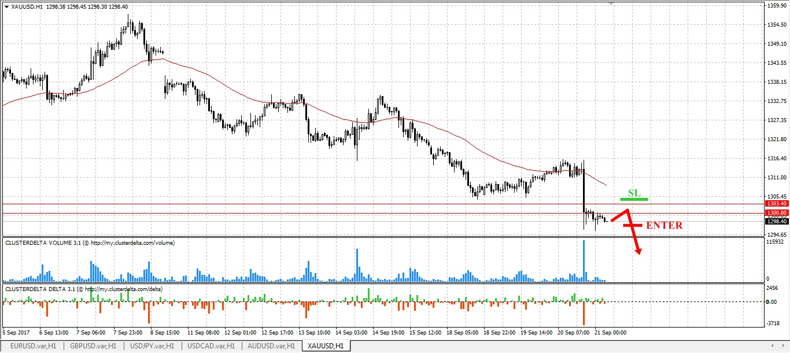
Task: Click the 1349.10 price scale value
Action: pyautogui.click(x=777, y=43)
